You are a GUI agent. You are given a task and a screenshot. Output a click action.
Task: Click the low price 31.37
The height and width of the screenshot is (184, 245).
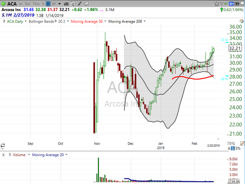click(x=53, y=10)
